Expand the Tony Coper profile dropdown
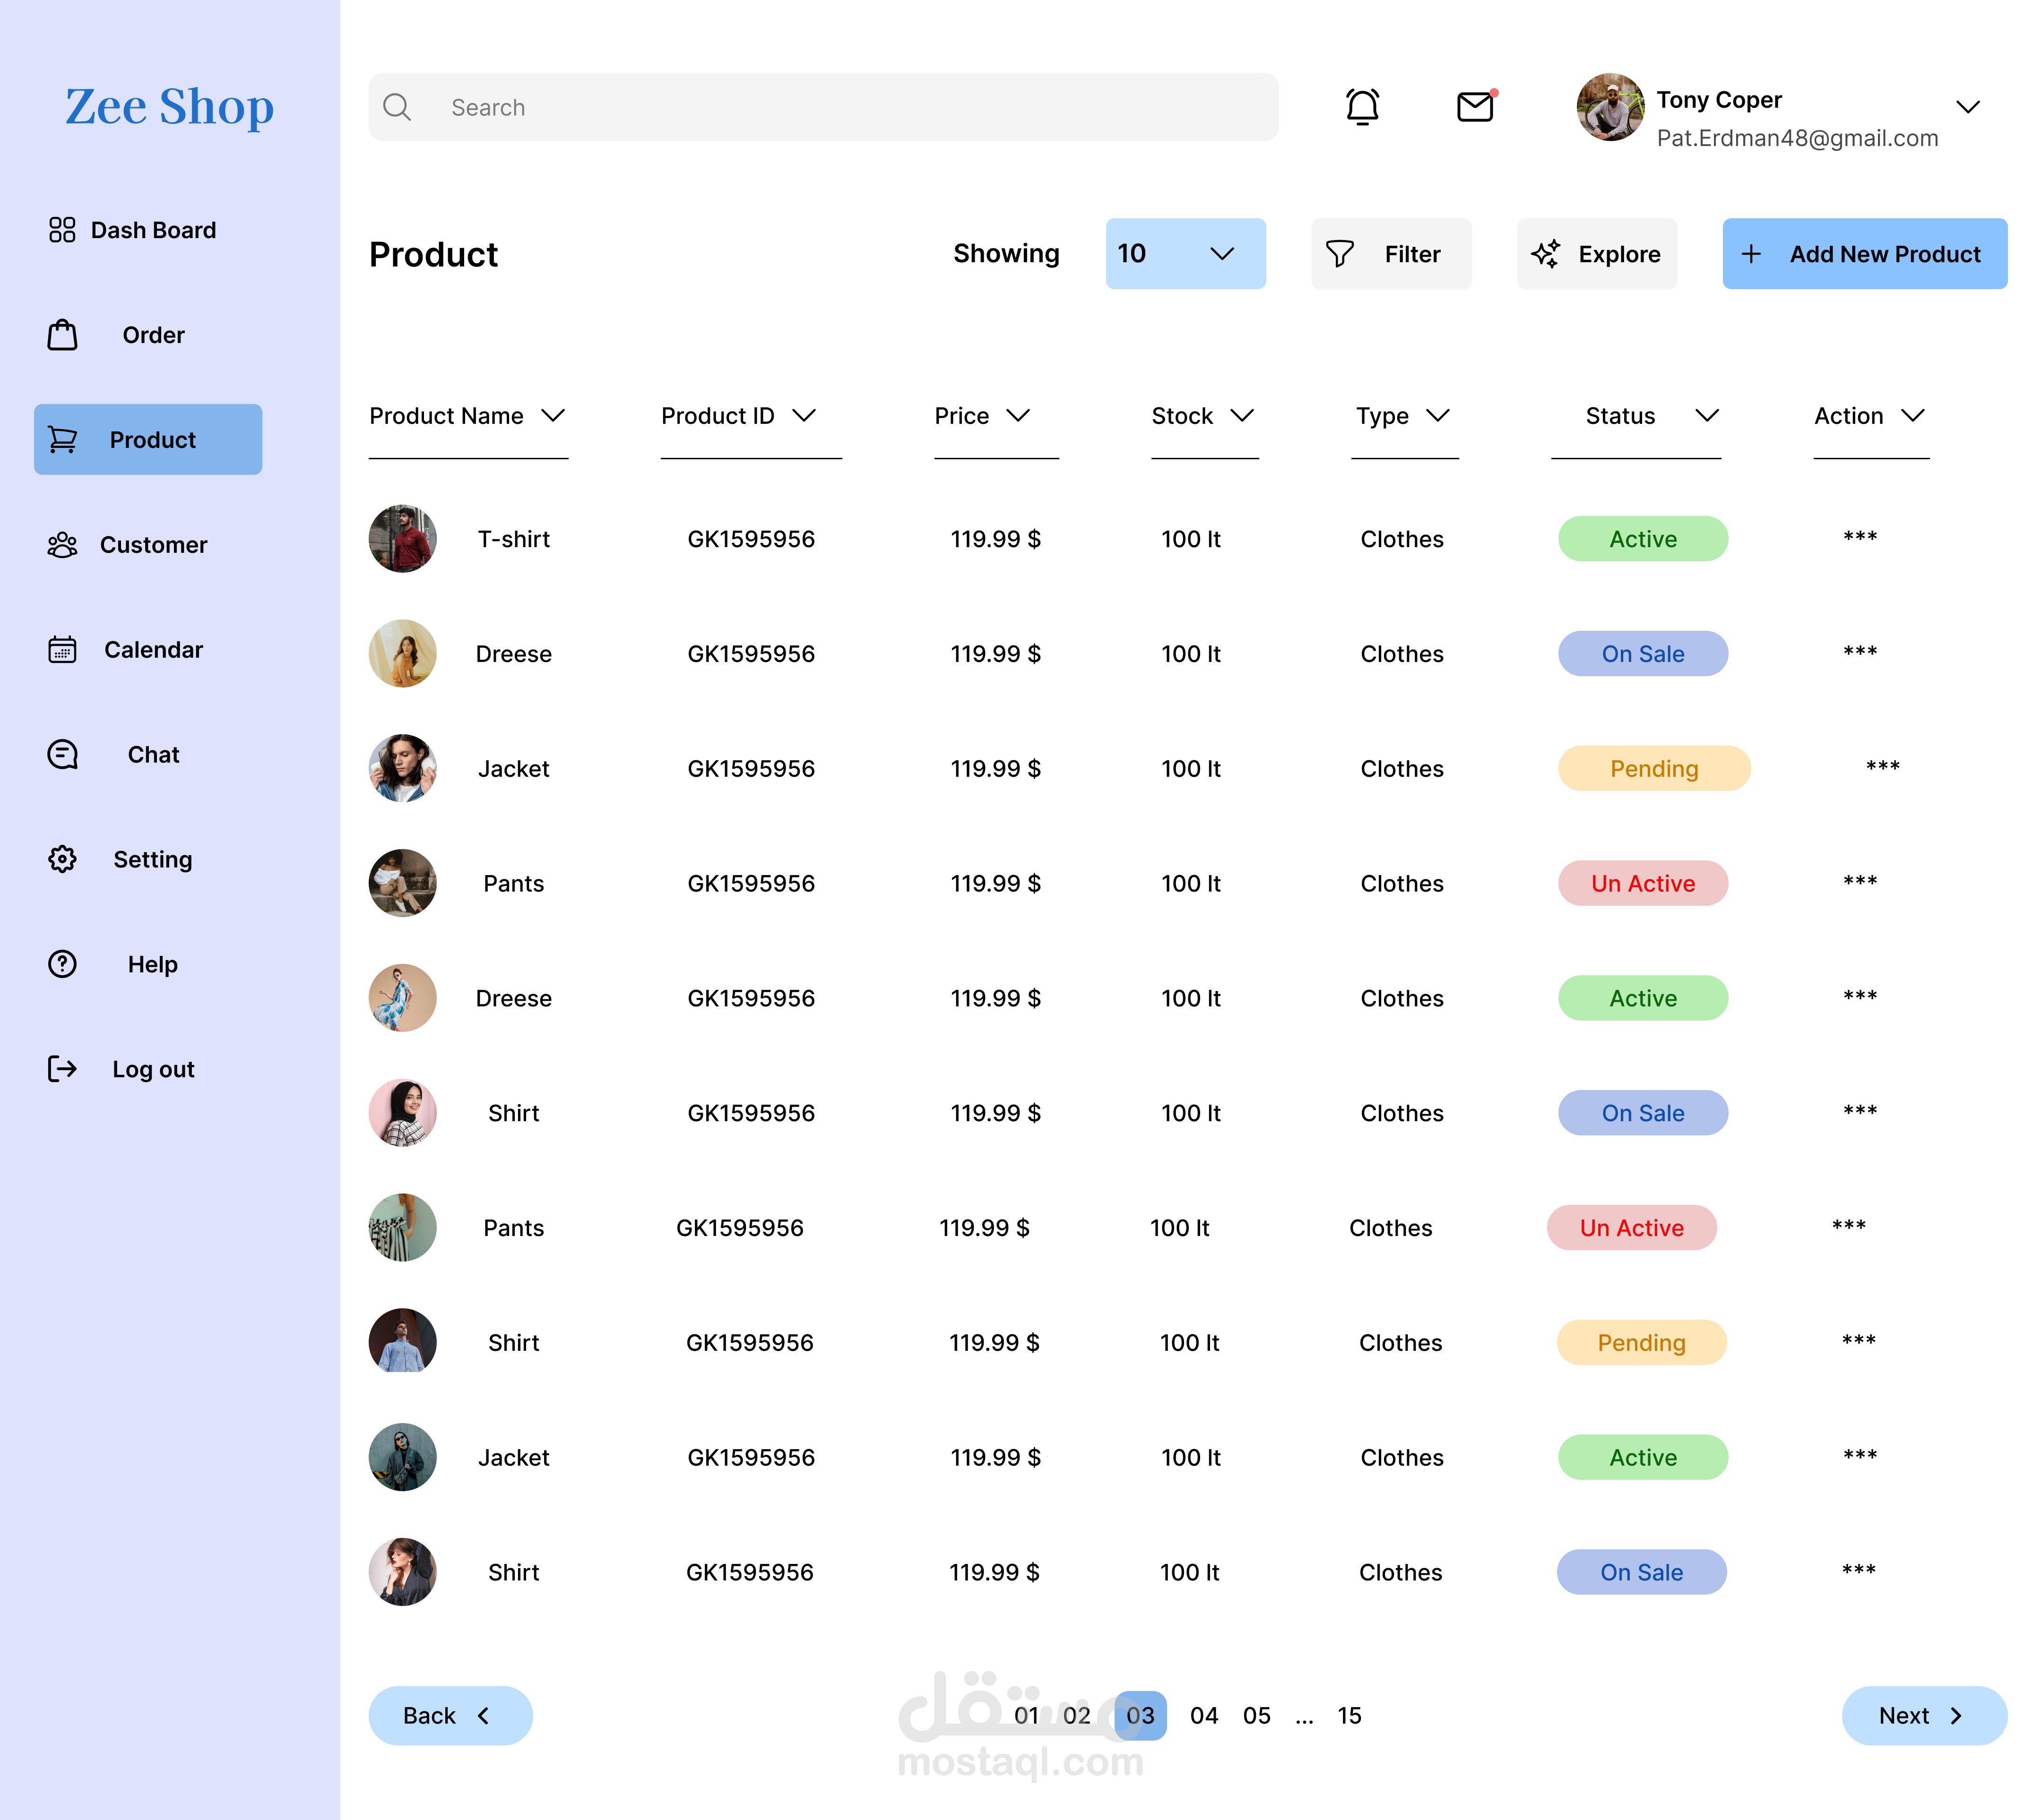The image size is (2042, 1820). click(x=1967, y=107)
